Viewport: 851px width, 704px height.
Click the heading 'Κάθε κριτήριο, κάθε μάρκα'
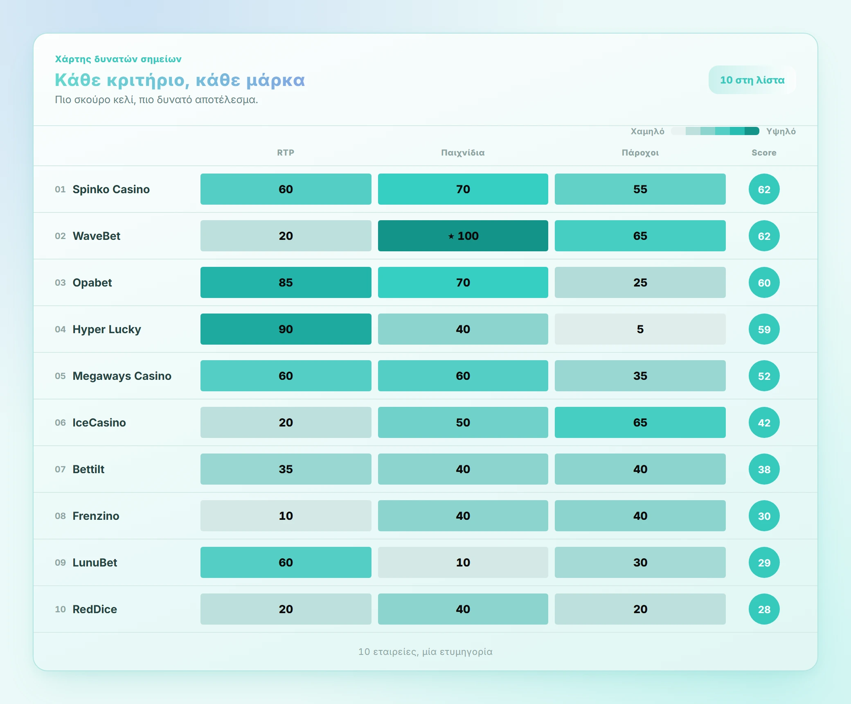180,80
